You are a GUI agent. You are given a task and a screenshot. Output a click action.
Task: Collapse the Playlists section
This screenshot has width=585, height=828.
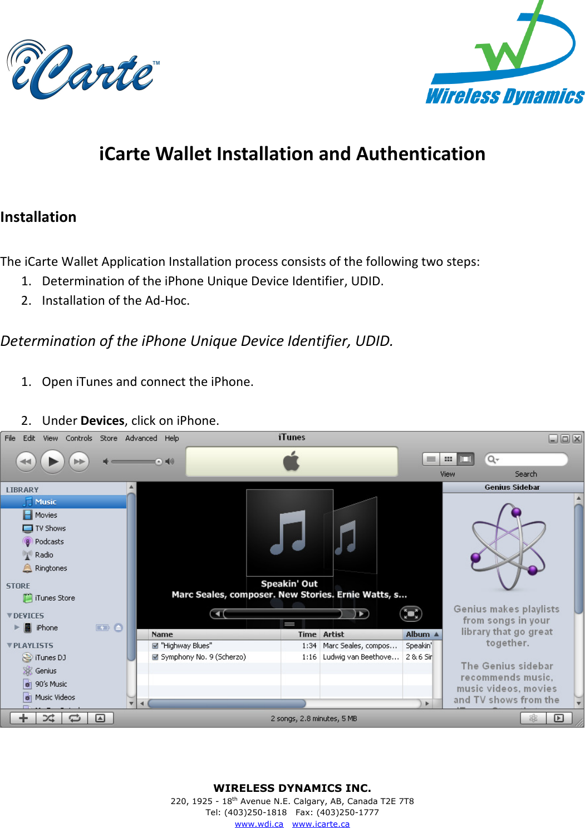pos(9,645)
